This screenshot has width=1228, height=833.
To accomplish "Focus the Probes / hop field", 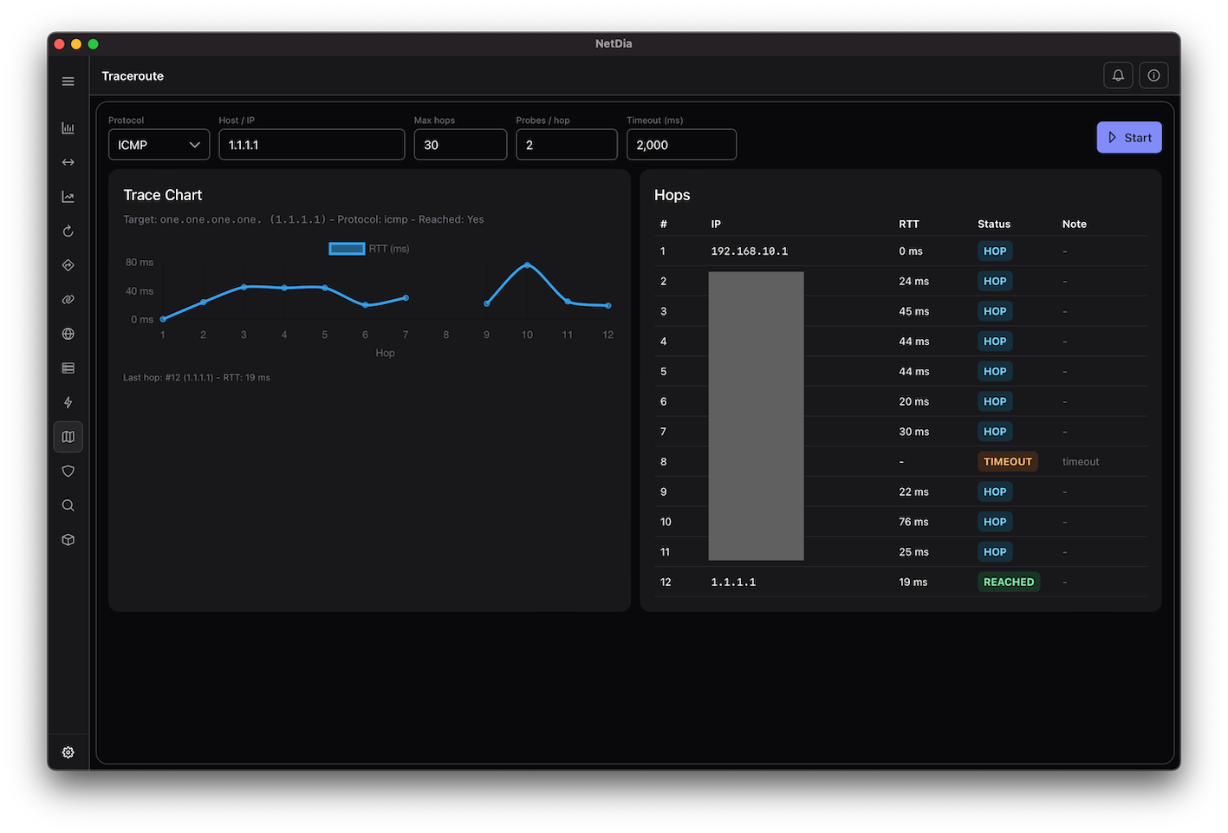I will coord(566,145).
